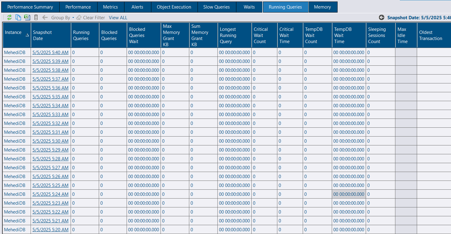This screenshot has height=234, width=451.
Task: Click the Columns layout icon
Action: point(36,17)
